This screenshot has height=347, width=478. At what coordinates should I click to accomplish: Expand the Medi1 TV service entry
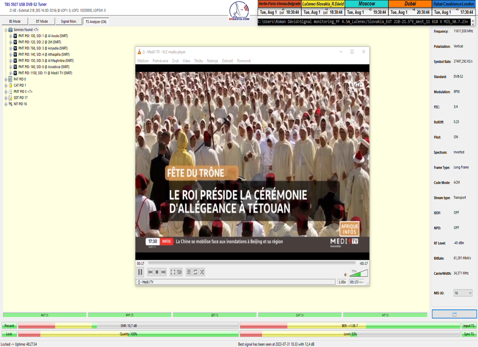coord(11,73)
